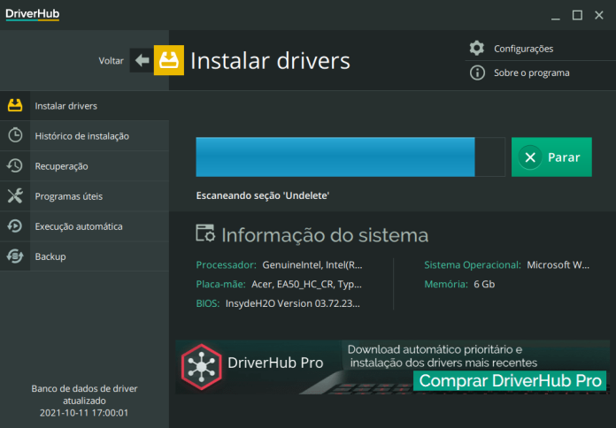Click the Sobre o programa info icon
The height and width of the screenshot is (428, 616).
(477, 73)
